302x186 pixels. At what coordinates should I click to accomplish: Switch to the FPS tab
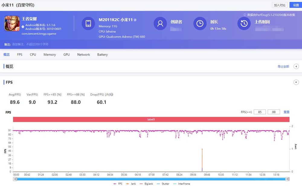coord(20,55)
